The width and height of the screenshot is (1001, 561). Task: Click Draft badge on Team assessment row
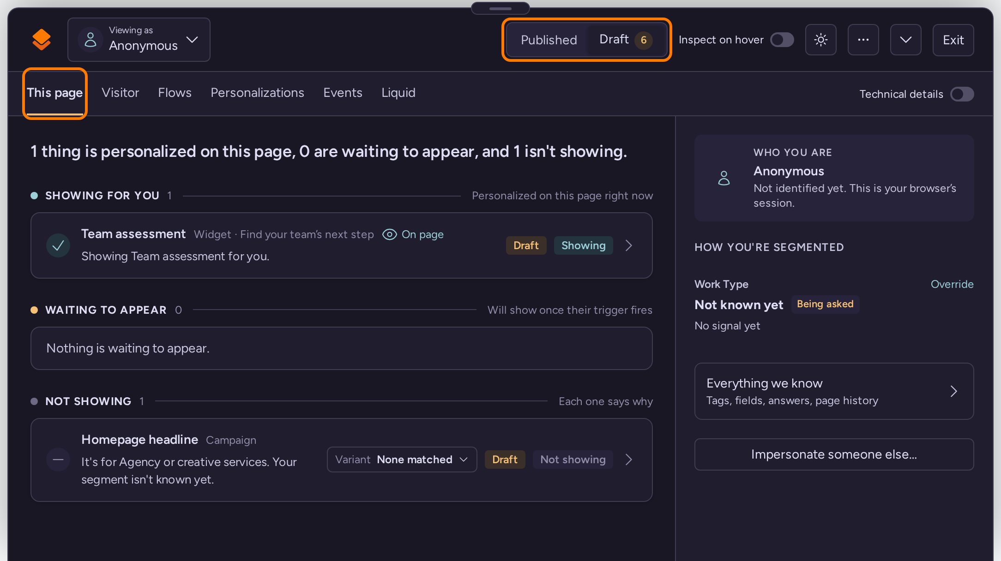click(526, 245)
